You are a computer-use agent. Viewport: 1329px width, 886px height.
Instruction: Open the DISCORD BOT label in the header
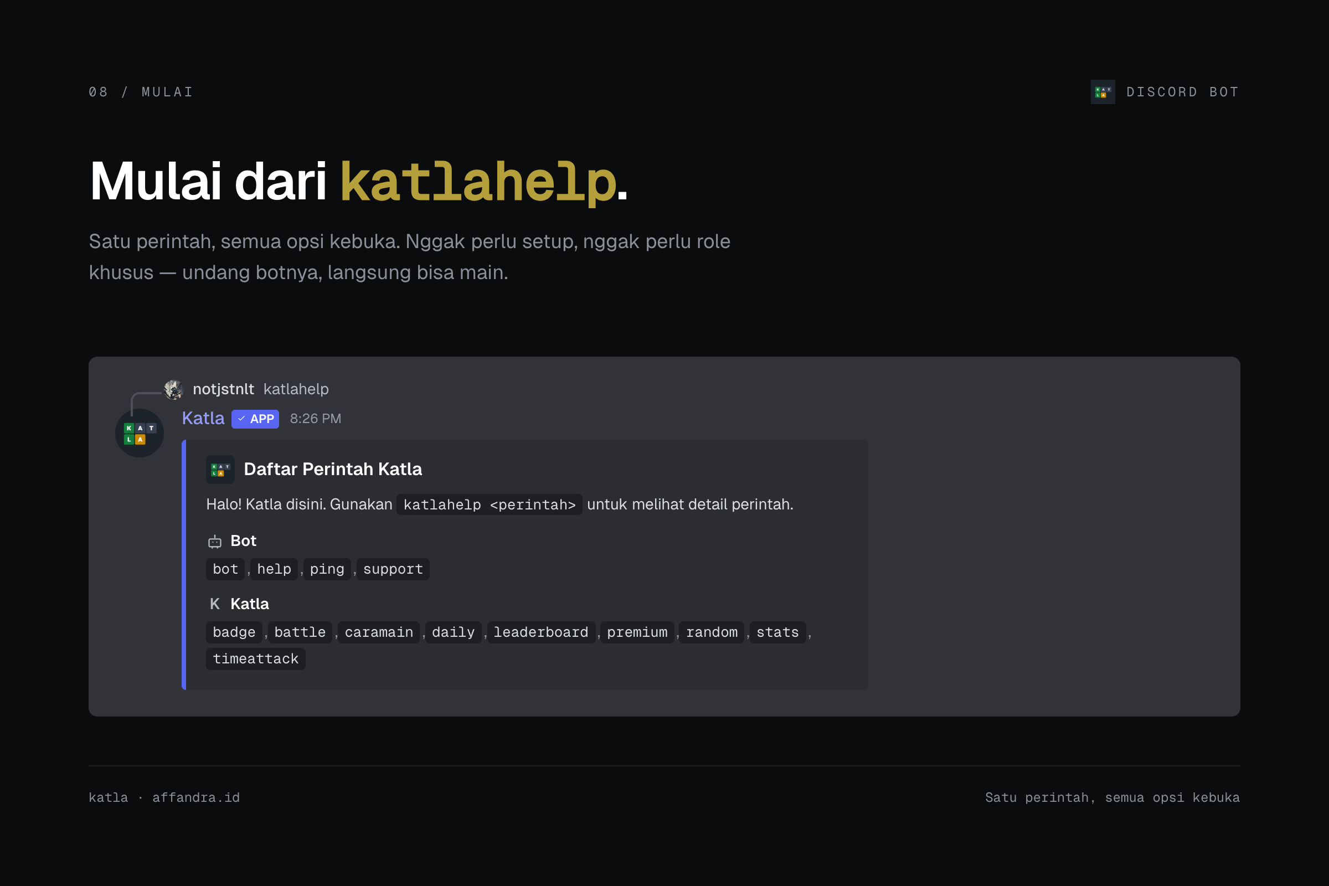click(1183, 91)
